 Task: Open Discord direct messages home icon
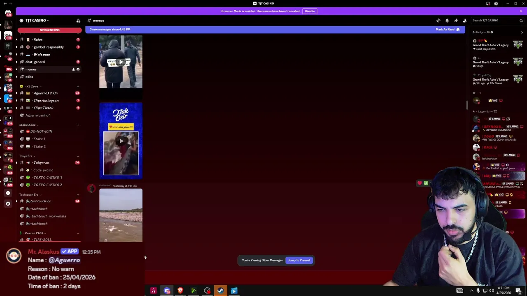(8, 13)
